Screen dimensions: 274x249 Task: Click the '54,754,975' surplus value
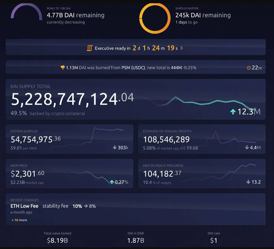click(31, 139)
